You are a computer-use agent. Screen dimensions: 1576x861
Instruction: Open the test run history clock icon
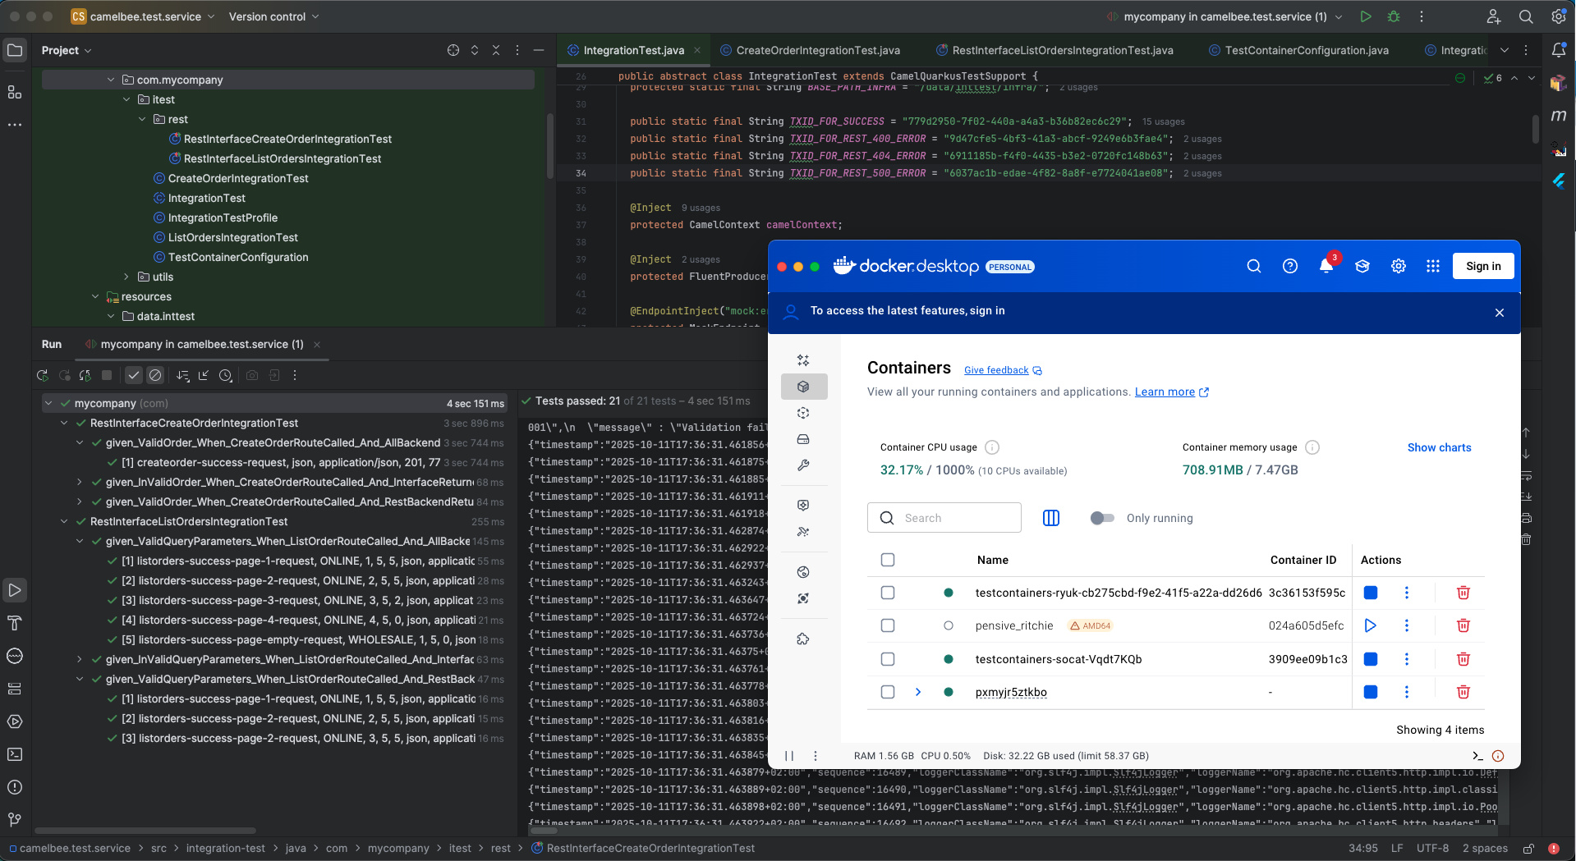pos(226,375)
